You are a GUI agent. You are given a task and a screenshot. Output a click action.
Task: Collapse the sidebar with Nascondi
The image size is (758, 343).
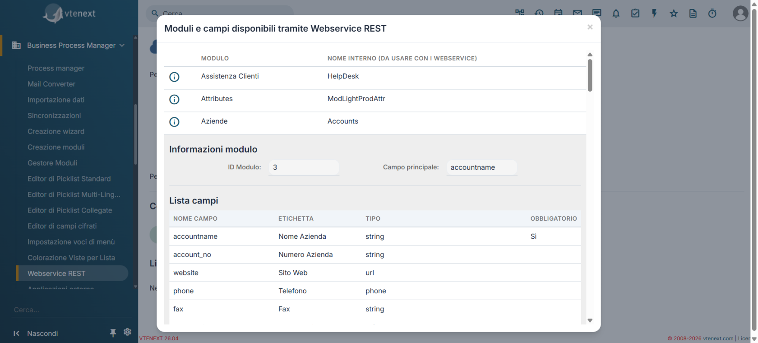click(36, 334)
